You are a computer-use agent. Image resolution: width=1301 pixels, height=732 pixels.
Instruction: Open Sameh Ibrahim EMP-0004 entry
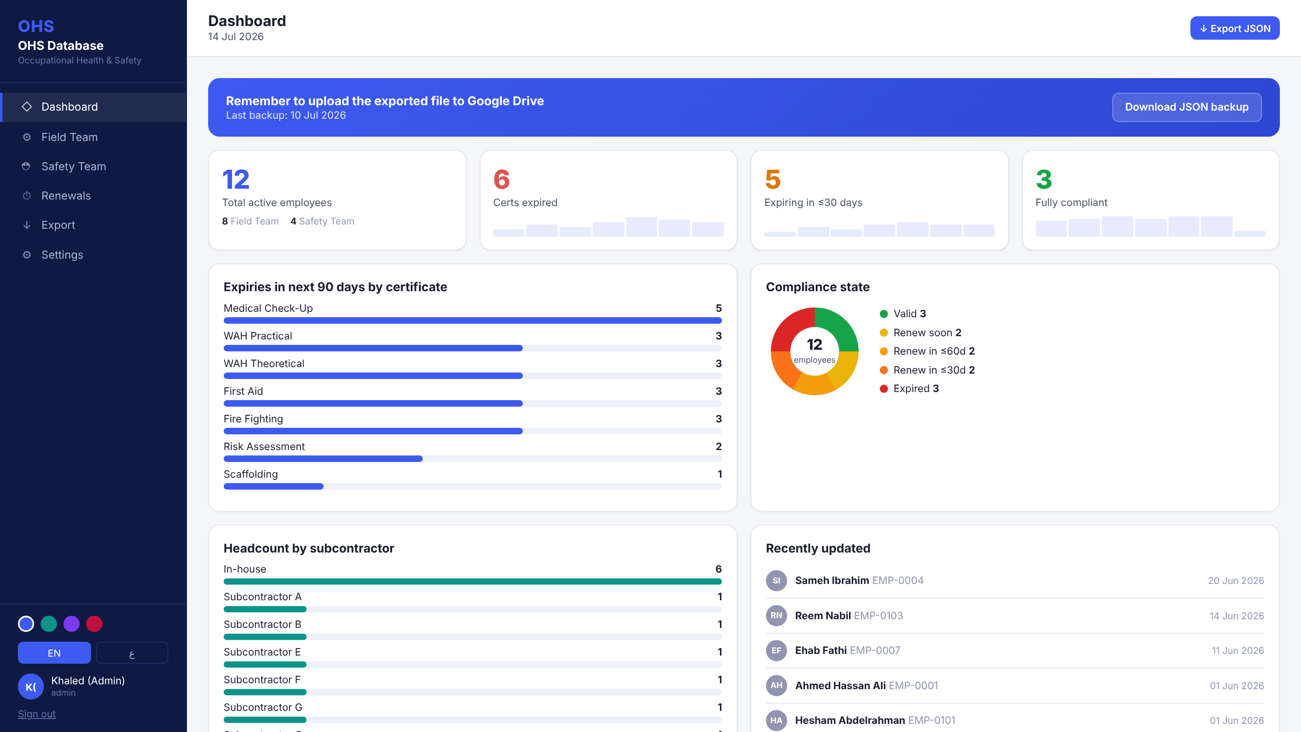click(x=1015, y=581)
